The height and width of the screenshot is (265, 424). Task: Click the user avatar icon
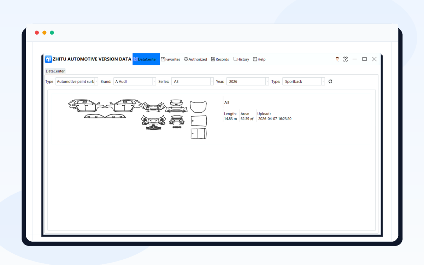coord(337,59)
